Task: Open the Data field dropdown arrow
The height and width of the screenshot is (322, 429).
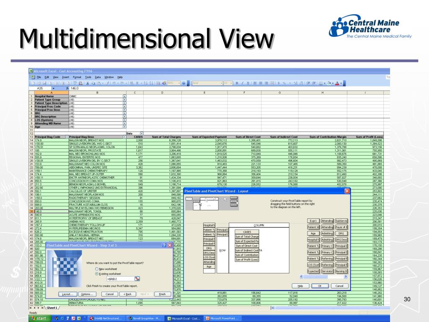Action: (x=142, y=133)
